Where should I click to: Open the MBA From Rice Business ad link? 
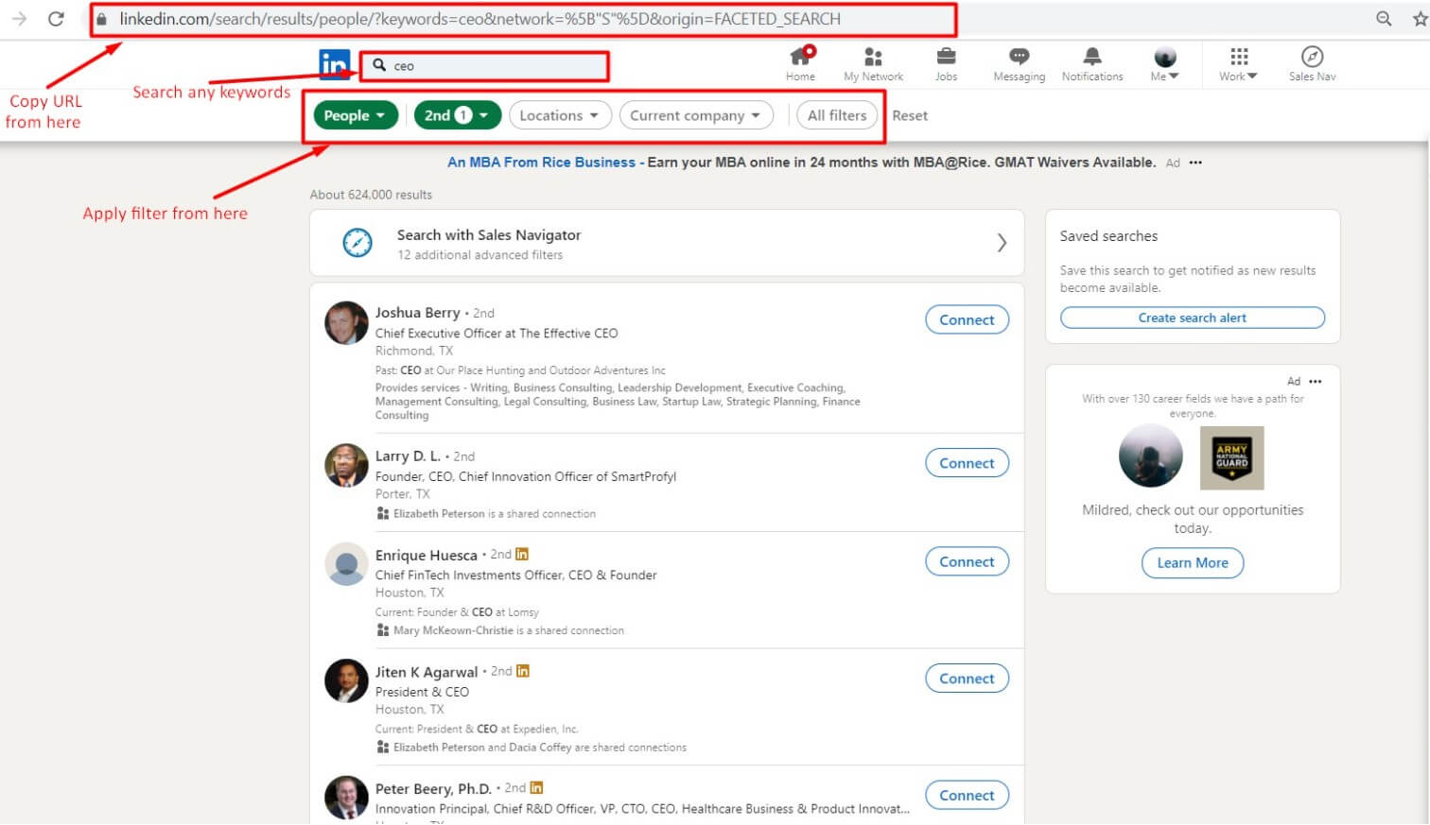click(x=541, y=163)
